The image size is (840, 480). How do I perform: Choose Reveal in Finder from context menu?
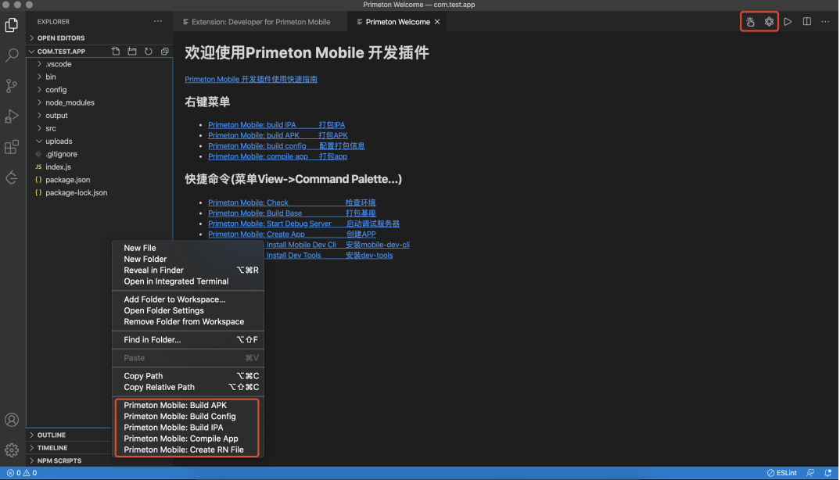coord(153,270)
